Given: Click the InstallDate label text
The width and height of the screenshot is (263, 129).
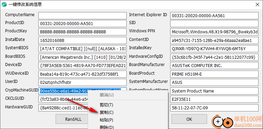Looking at the screenshot, I should (15, 40).
